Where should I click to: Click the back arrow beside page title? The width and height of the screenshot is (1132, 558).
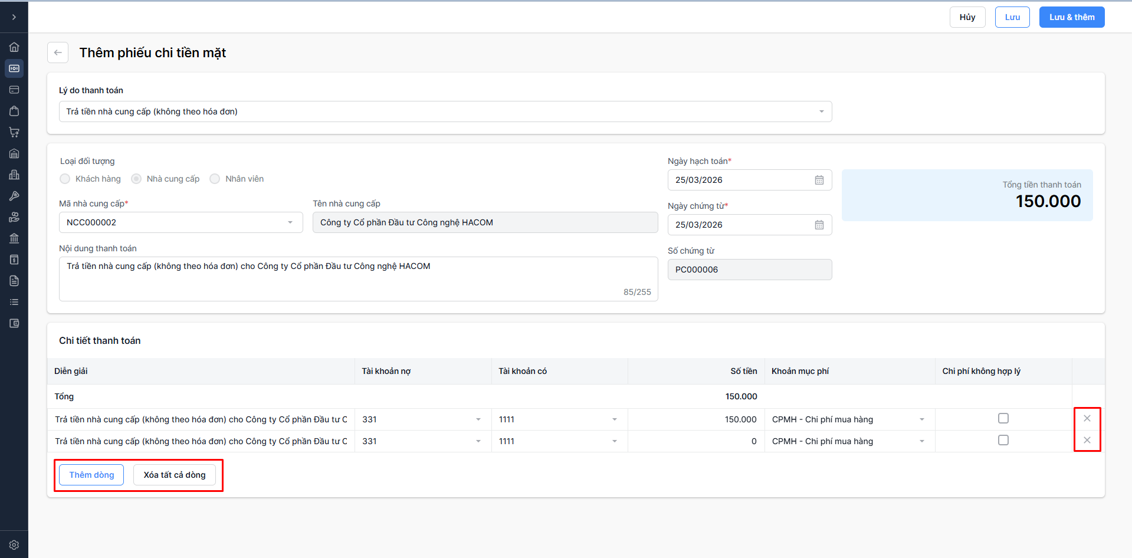58,52
